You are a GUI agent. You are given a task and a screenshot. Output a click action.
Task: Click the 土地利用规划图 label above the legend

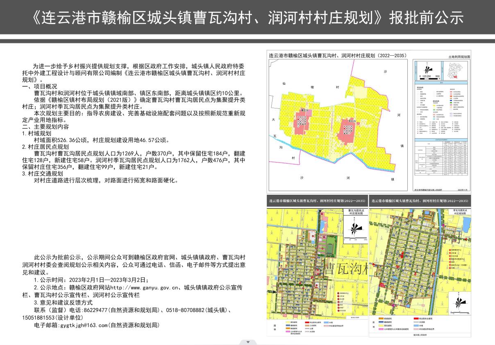coord(459,57)
